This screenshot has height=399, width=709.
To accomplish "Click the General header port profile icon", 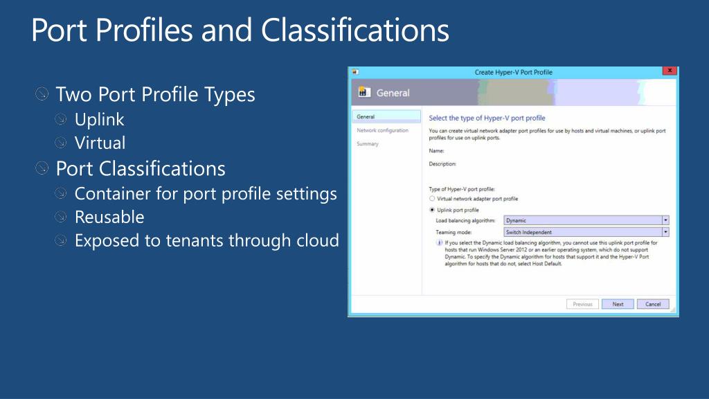I will pos(364,92).
